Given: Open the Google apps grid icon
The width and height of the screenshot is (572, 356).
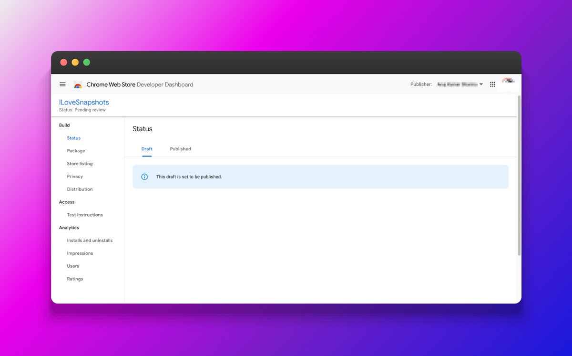Looking at the screenshot, I should (493, 84).
